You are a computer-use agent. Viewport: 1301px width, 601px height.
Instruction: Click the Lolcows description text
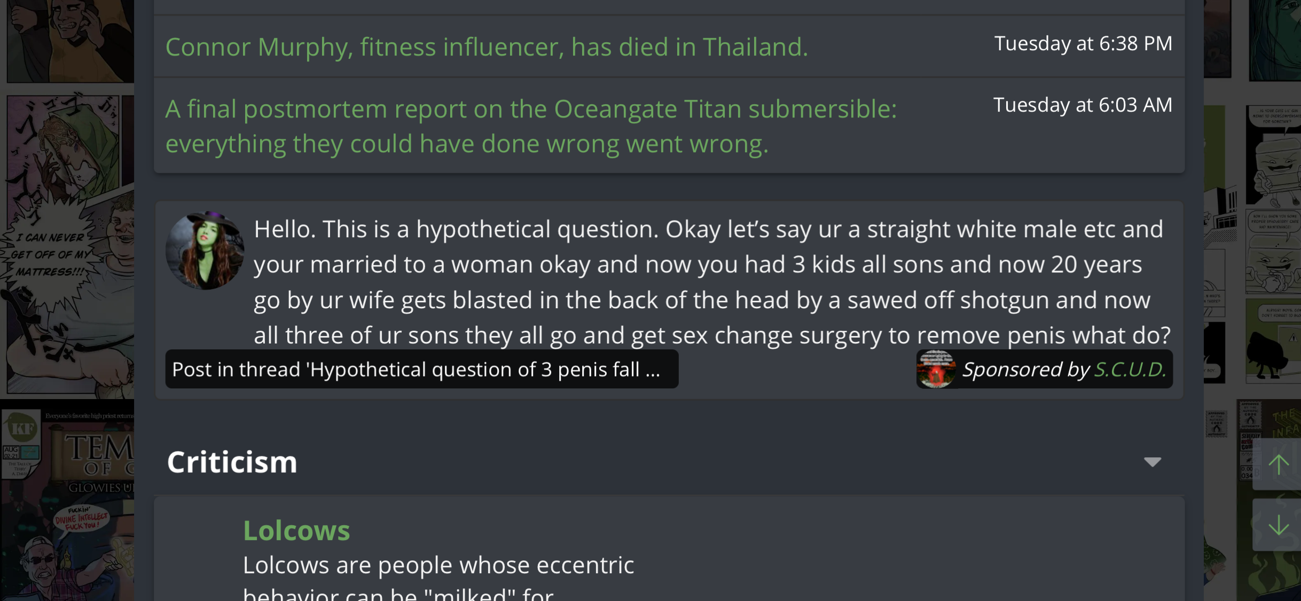tap(438, 578)
